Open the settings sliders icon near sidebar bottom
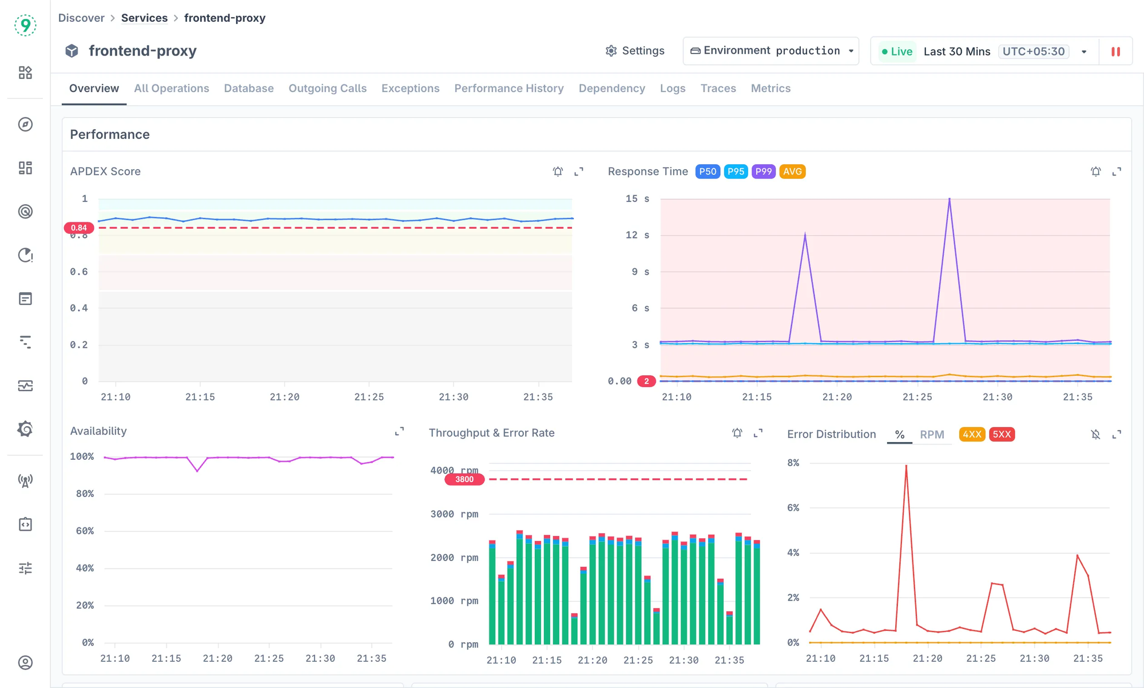The width and height of the screenshot is (1144, 688). tap(25, 567)
